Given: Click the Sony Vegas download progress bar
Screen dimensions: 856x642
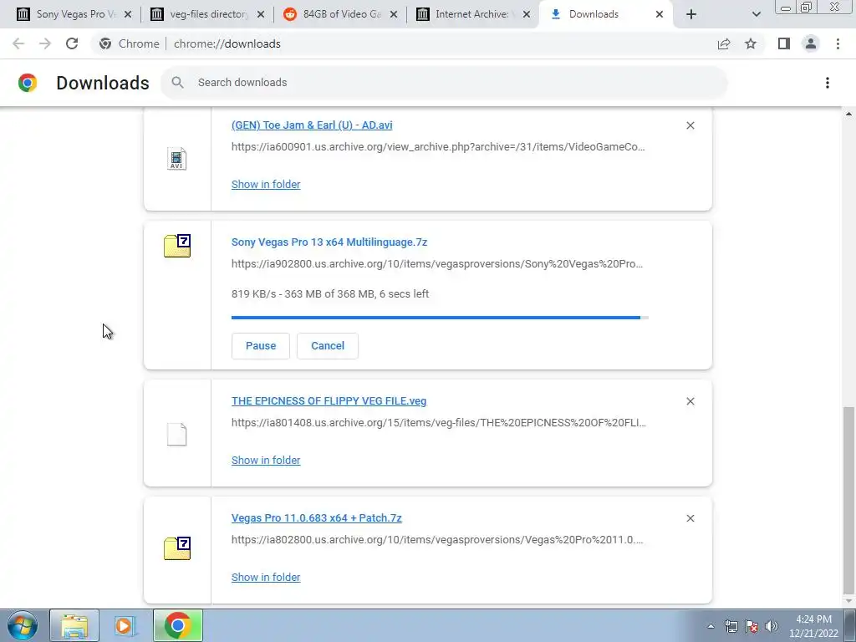Looking at the screenshot, I should (x=440, y=317).
